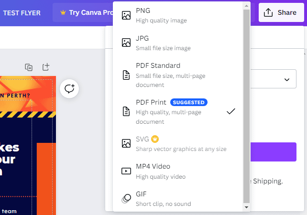This screenshot has width=307, height=215.
Task: Click the crown icon beside Try Canva Pro
Action: [x=63, y=12]
